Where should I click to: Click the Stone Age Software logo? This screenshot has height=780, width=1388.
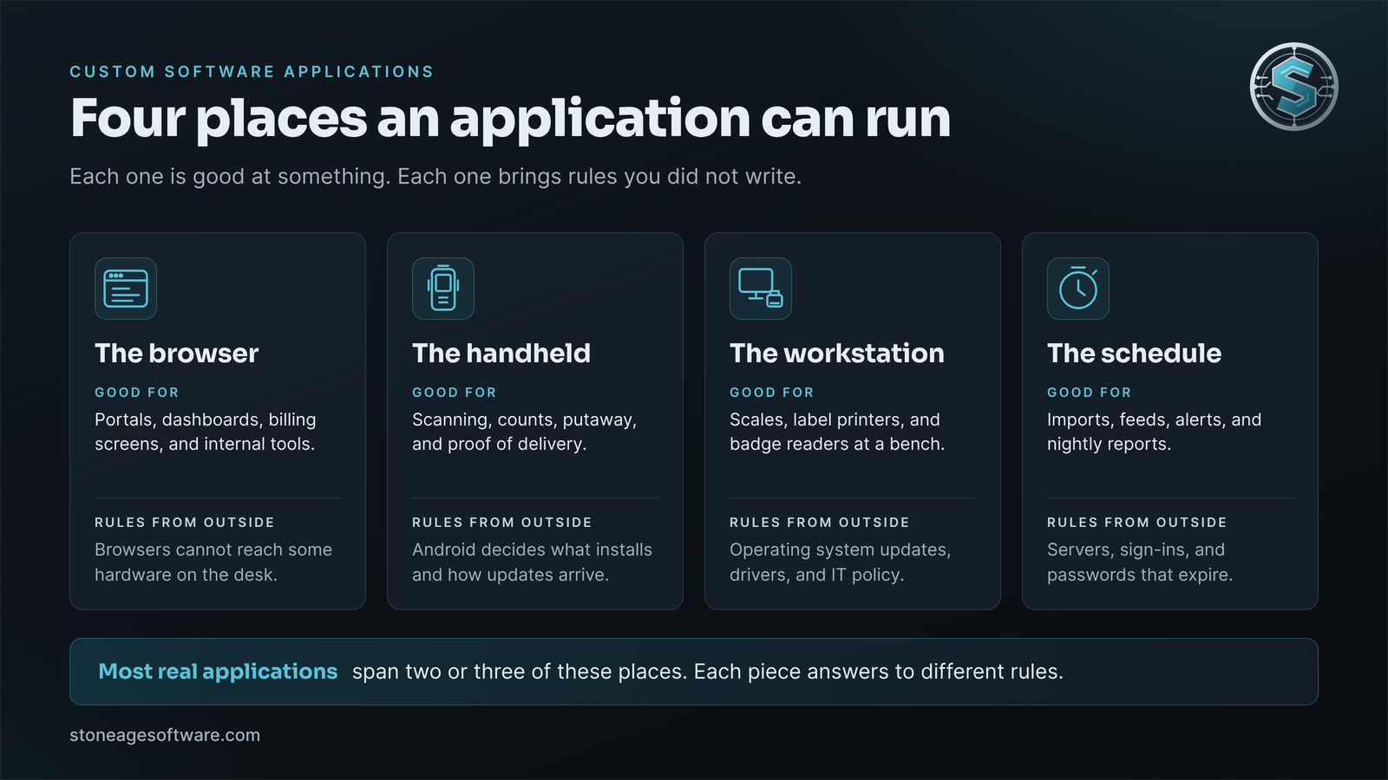coord(1294,87)
